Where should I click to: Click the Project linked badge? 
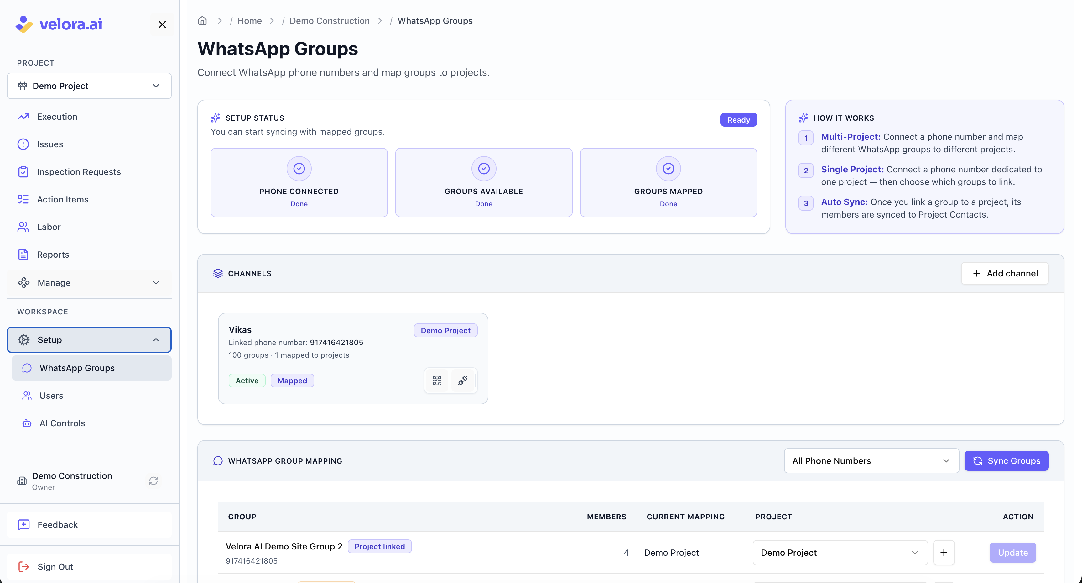pos(379,546)
